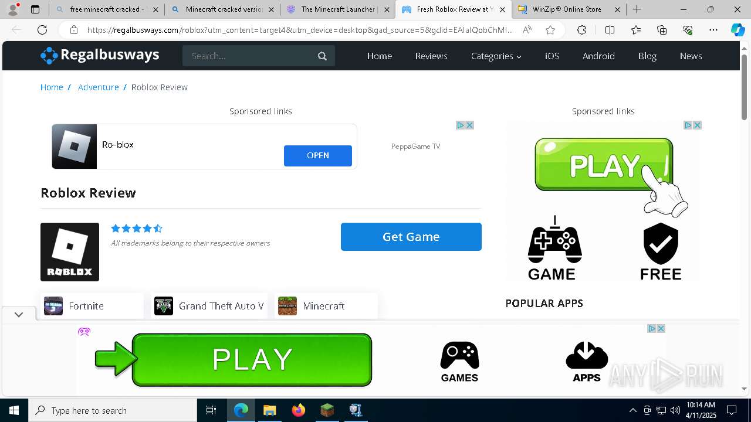Click the green PLAY button in sidebar ad

pyautogui.click(x=604, y=165)
